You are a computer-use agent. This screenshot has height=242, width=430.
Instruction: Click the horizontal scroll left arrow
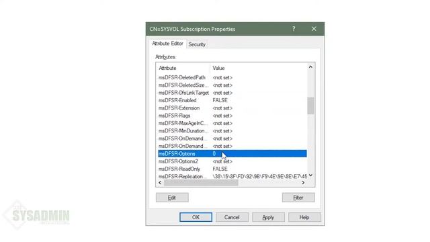(x=160, y=183)
